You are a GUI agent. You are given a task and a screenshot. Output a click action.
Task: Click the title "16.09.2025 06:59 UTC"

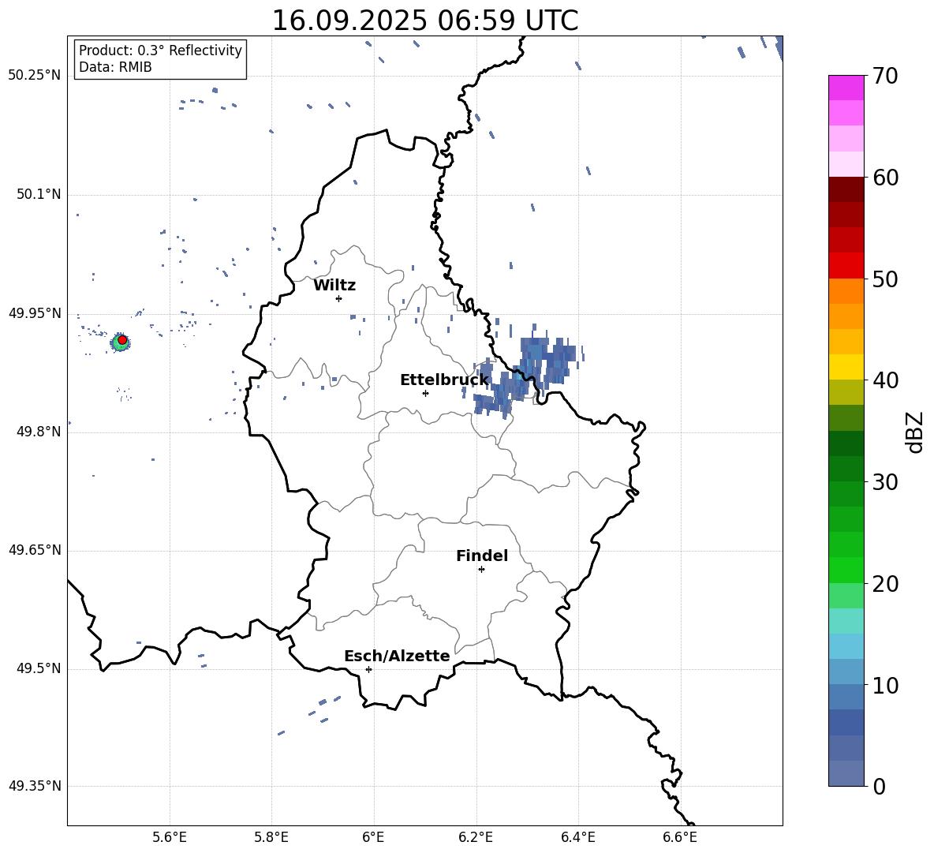tap(424, 21)
